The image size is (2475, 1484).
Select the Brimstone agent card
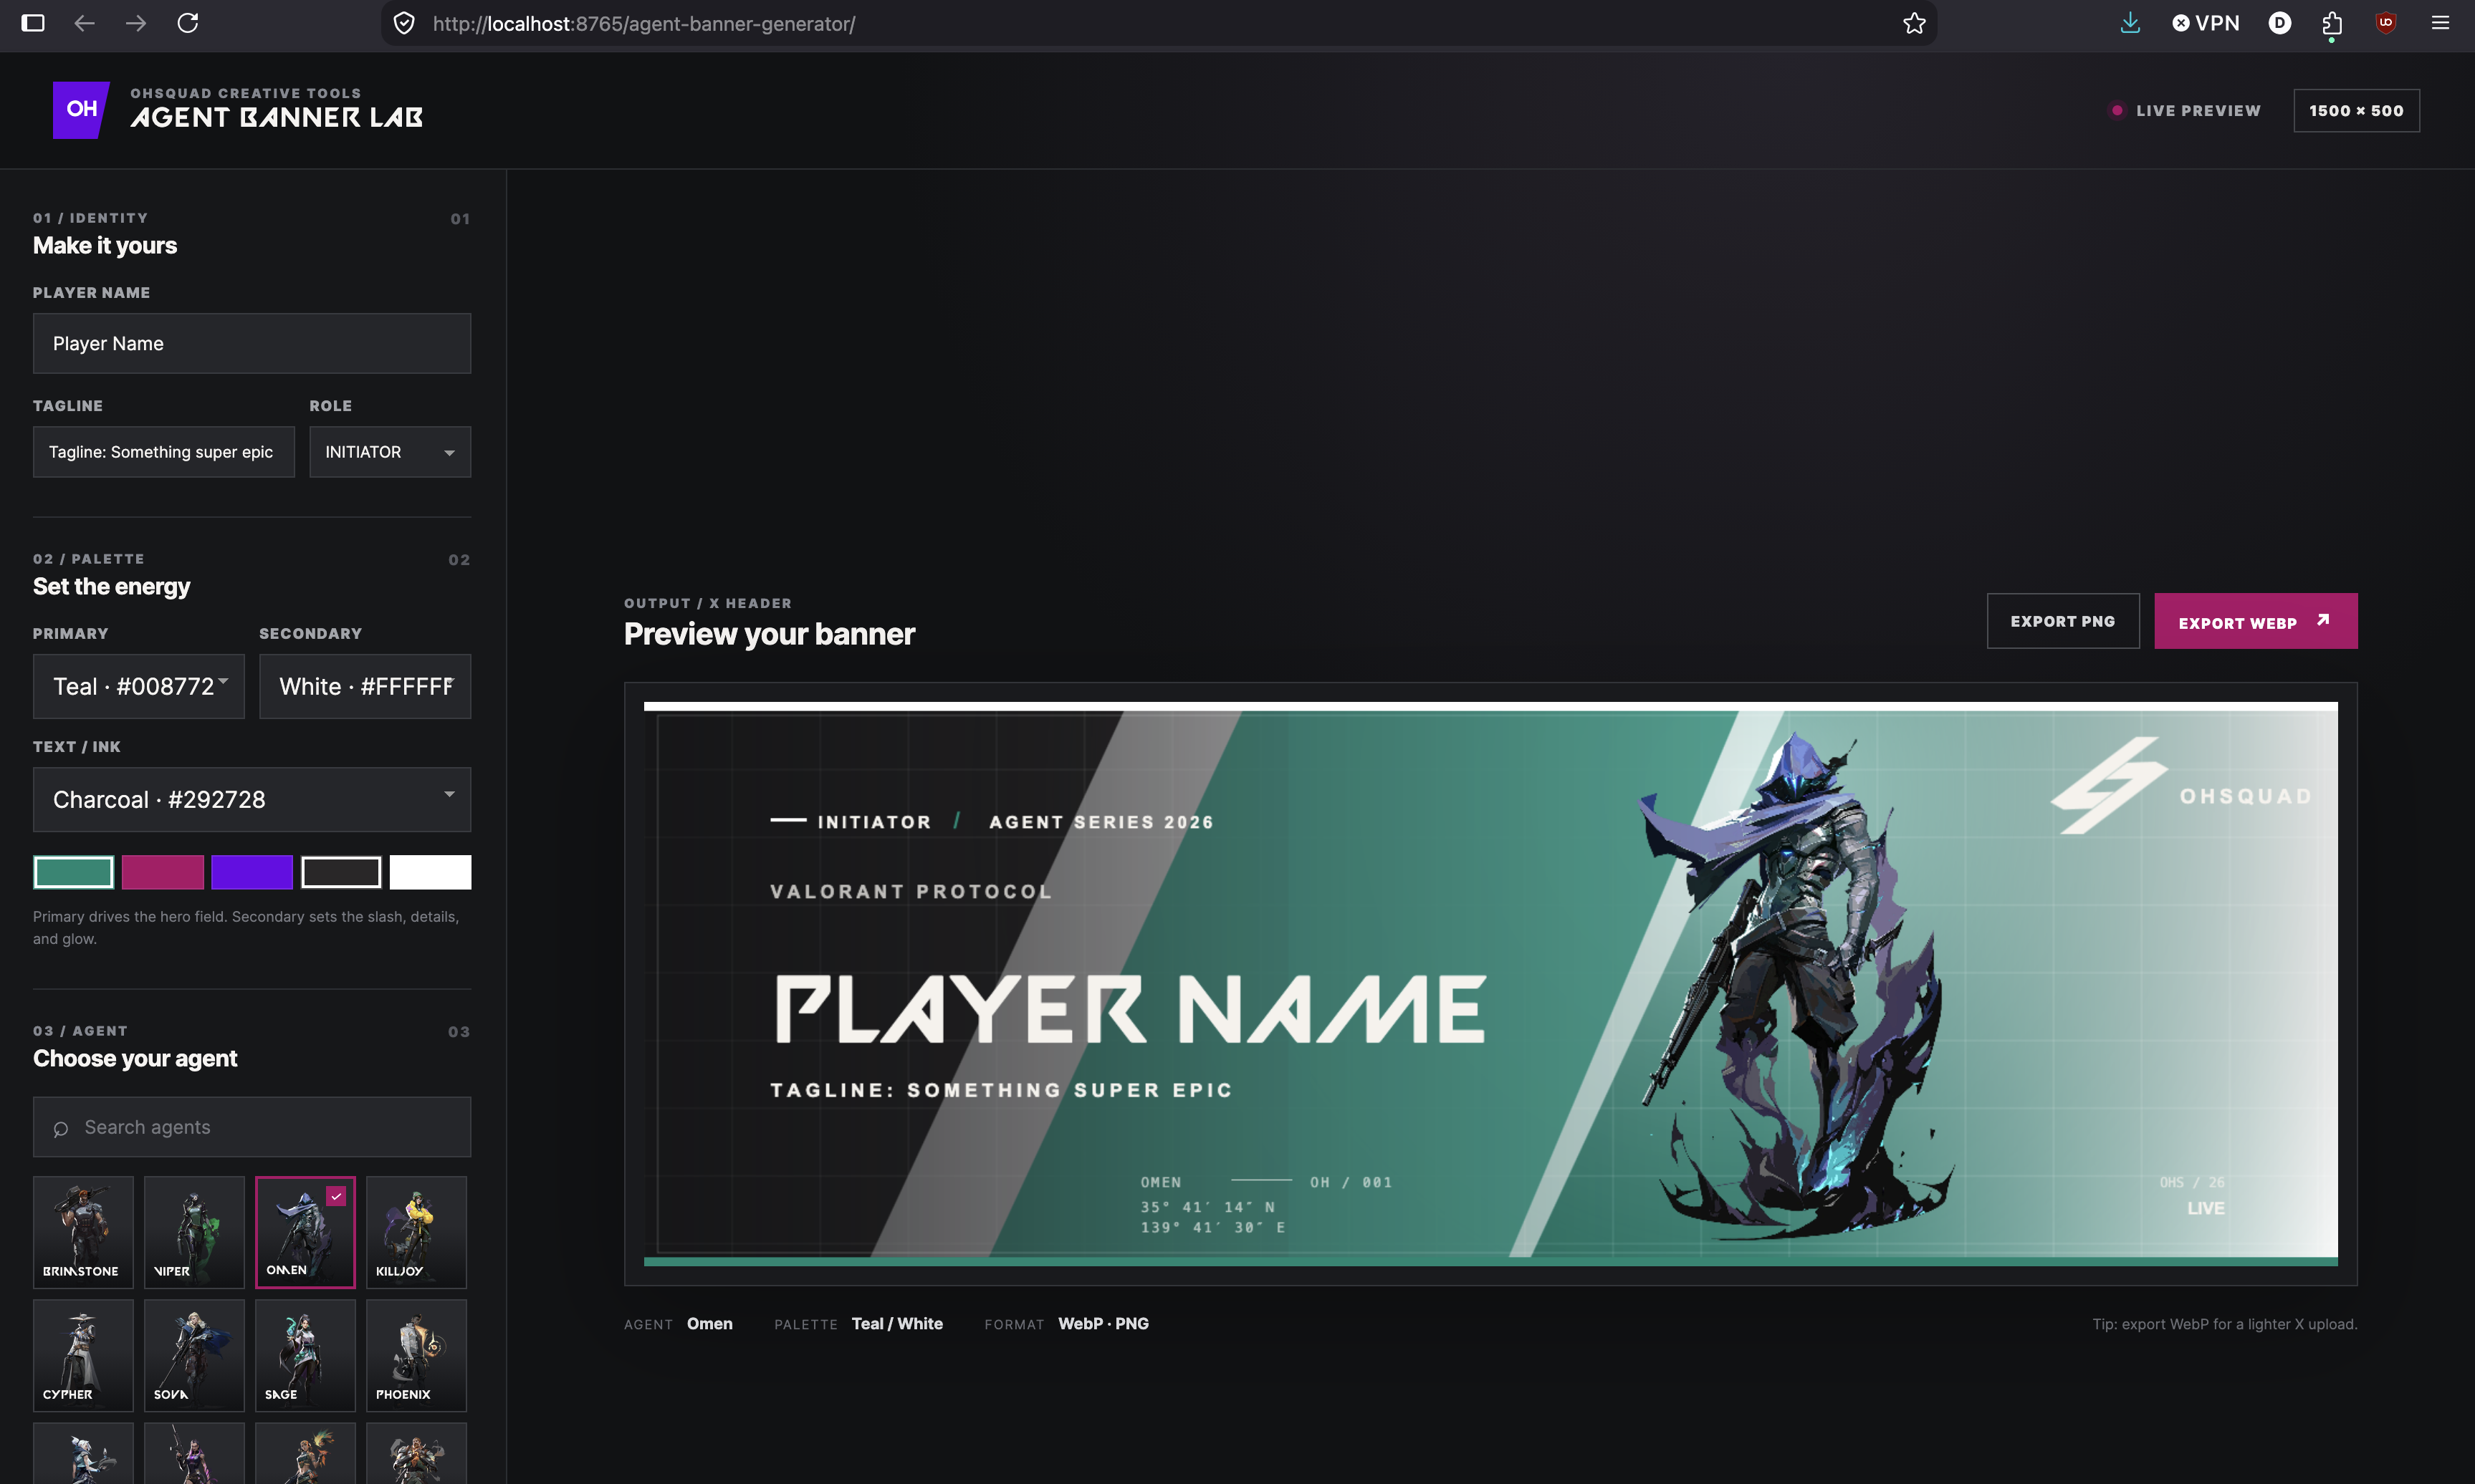tap(83, 1231)
